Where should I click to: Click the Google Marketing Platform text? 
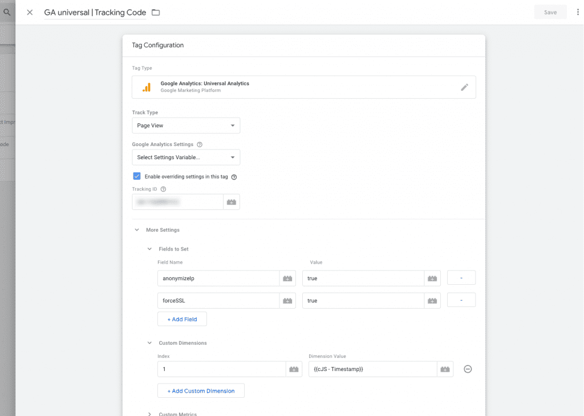[190, 91]
